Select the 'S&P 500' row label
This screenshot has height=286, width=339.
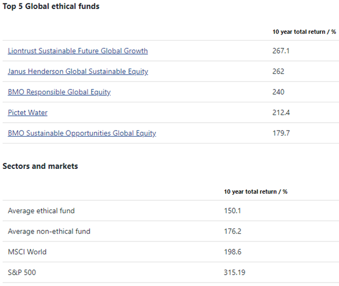(22, 272)
